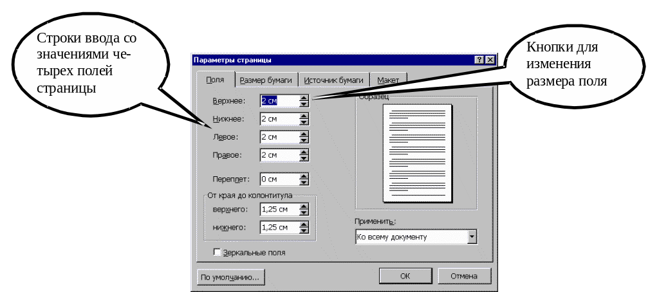Decrease Верхнее margin with down arrow
Viewport: 659px width, 292px height.
(x=304, y=104)
